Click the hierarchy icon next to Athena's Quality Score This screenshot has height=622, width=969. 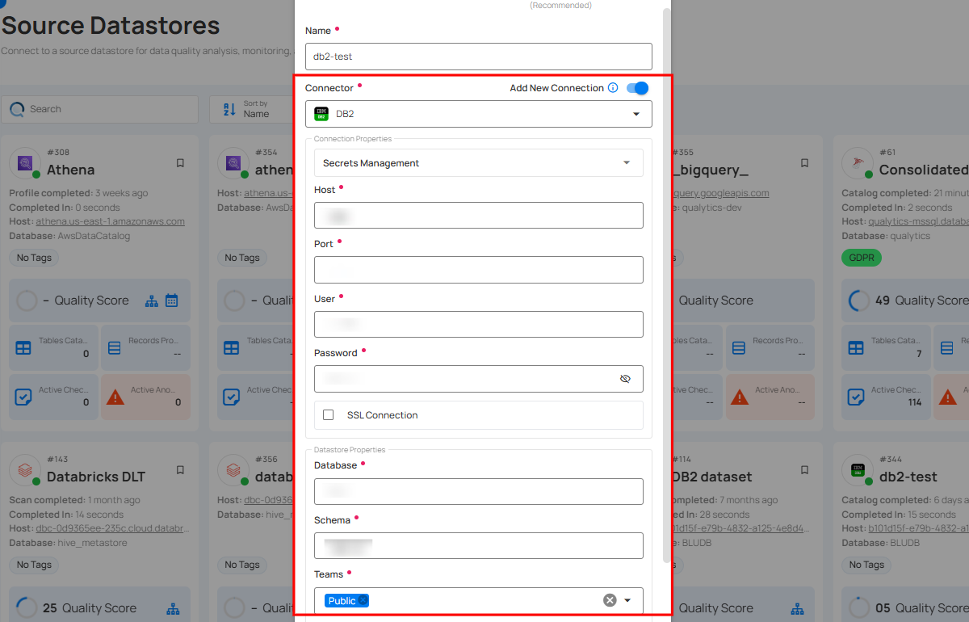pyautogui.click(x=151, y=300)
